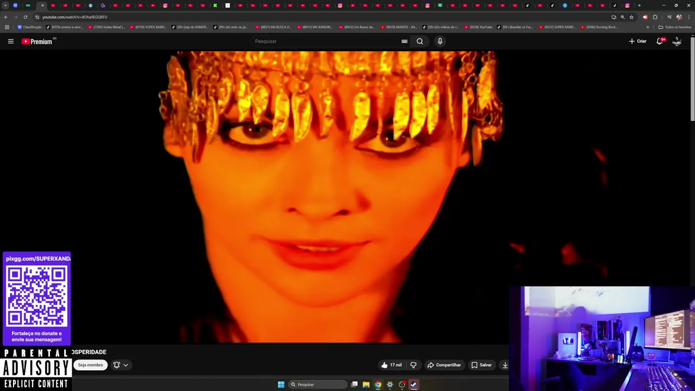This screenshot has width=695, height=391.
Task: Open site information icon beside URL
Action: [37, 17]
